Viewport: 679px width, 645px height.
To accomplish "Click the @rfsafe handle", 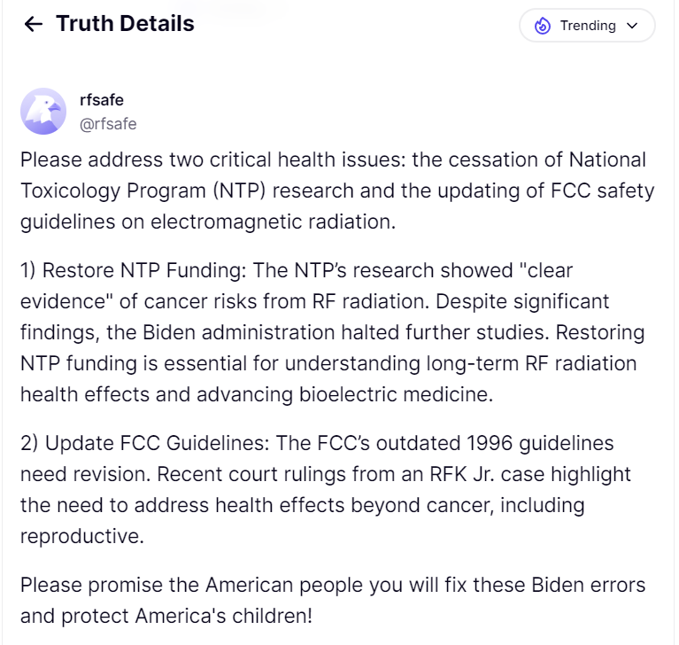I will pos(108,124).
